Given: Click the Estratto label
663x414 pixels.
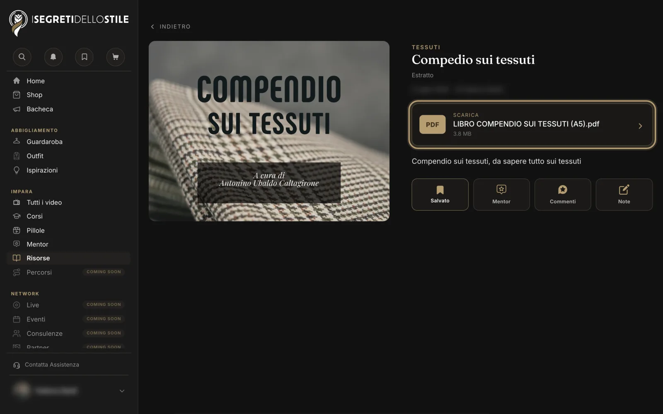Looking at the screenshot, I should pyautogui.click(x=422, y=75).
